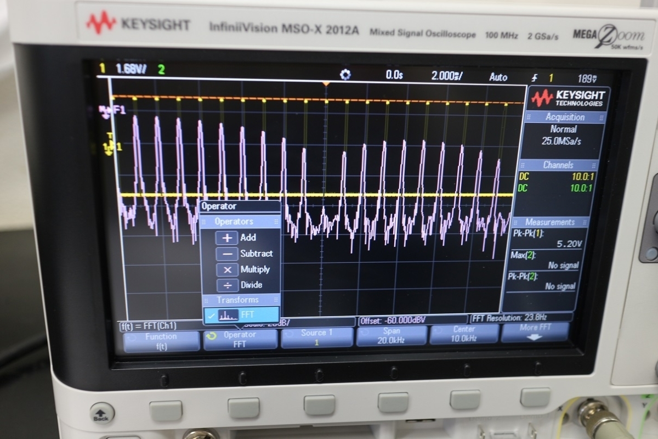
Task: Select the Max(2) measurement label
Action: (522, 255)
